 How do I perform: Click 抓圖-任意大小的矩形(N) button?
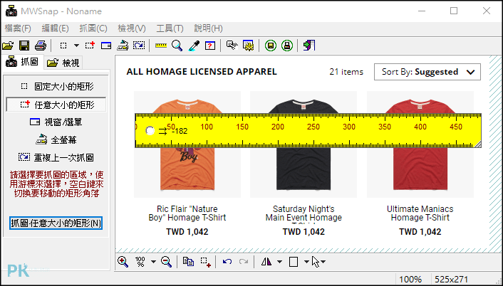click(x=56, y=223)
